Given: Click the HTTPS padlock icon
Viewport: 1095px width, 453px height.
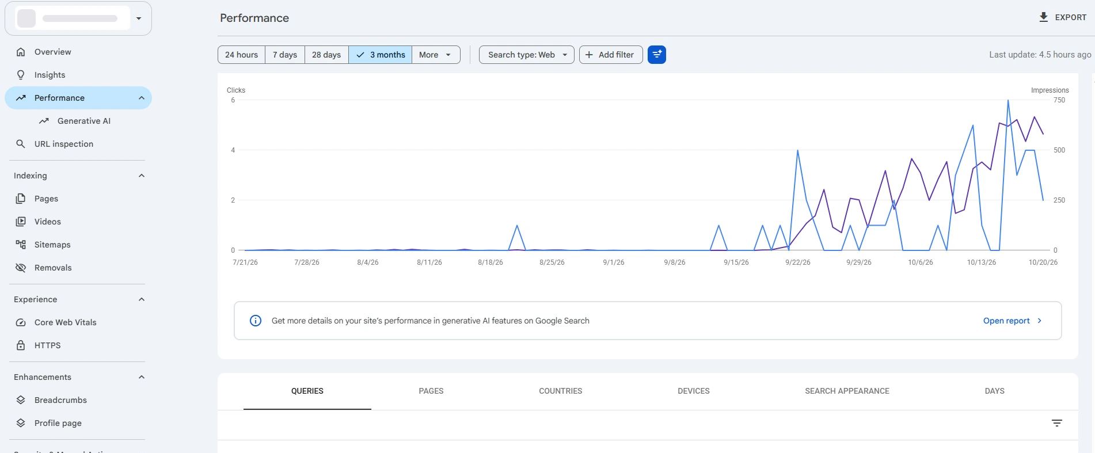Looking at the screenshot, I should [x=21, y=345].
